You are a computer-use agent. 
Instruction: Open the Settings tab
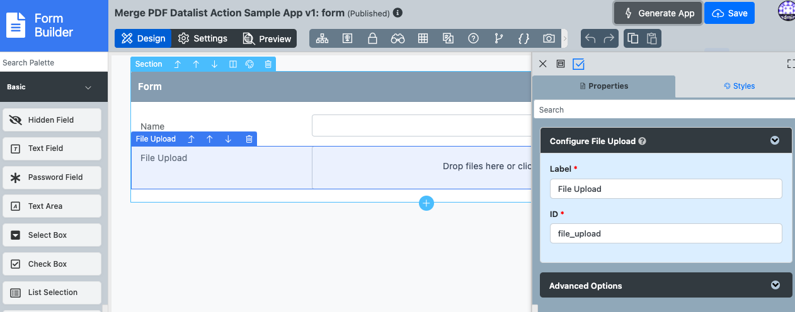pos(202,38)
